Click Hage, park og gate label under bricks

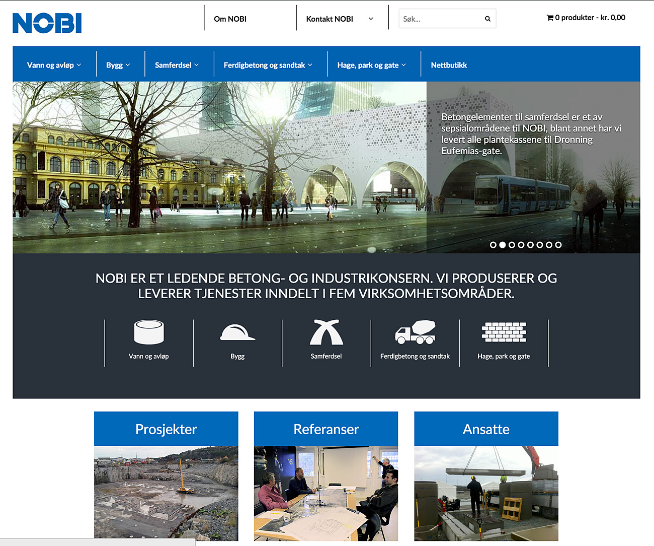tap(504, 356)
